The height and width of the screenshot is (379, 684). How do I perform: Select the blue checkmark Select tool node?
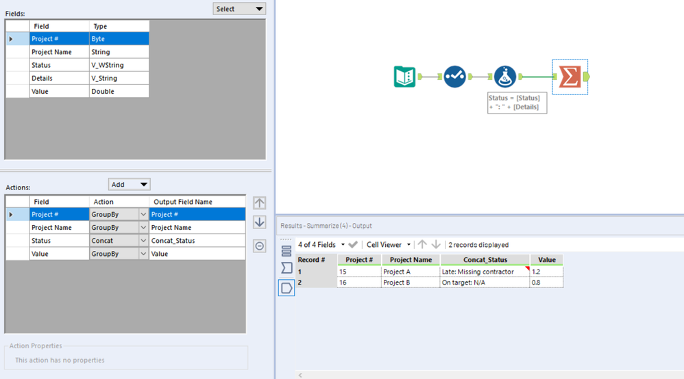(x=454, y=77)
